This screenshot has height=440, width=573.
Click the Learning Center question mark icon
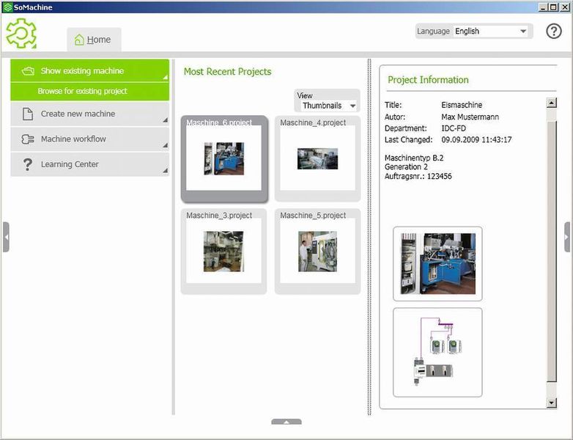[x=27, y=164]
